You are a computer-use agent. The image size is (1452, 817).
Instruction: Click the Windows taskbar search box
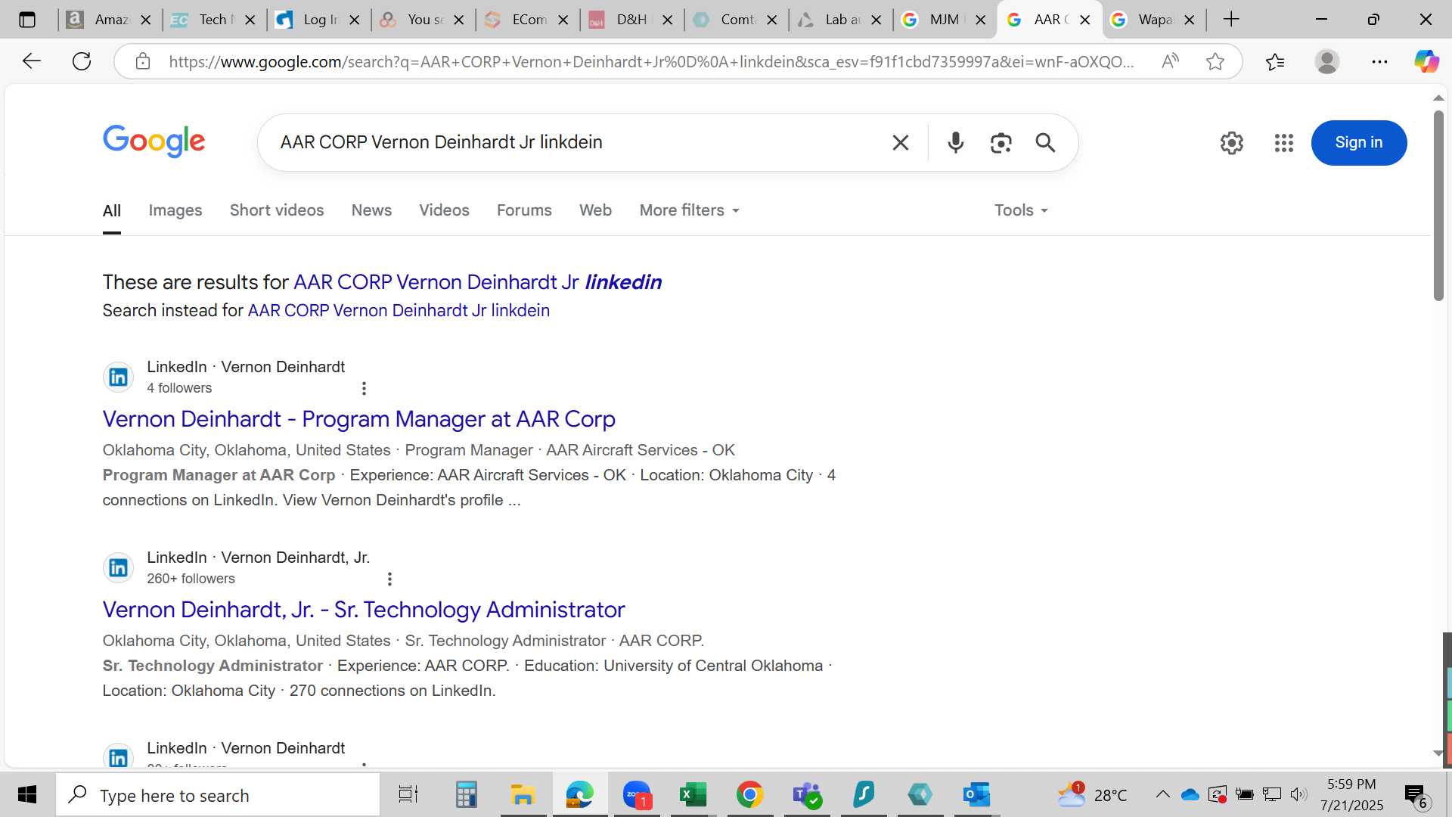[x=219, y=794]
